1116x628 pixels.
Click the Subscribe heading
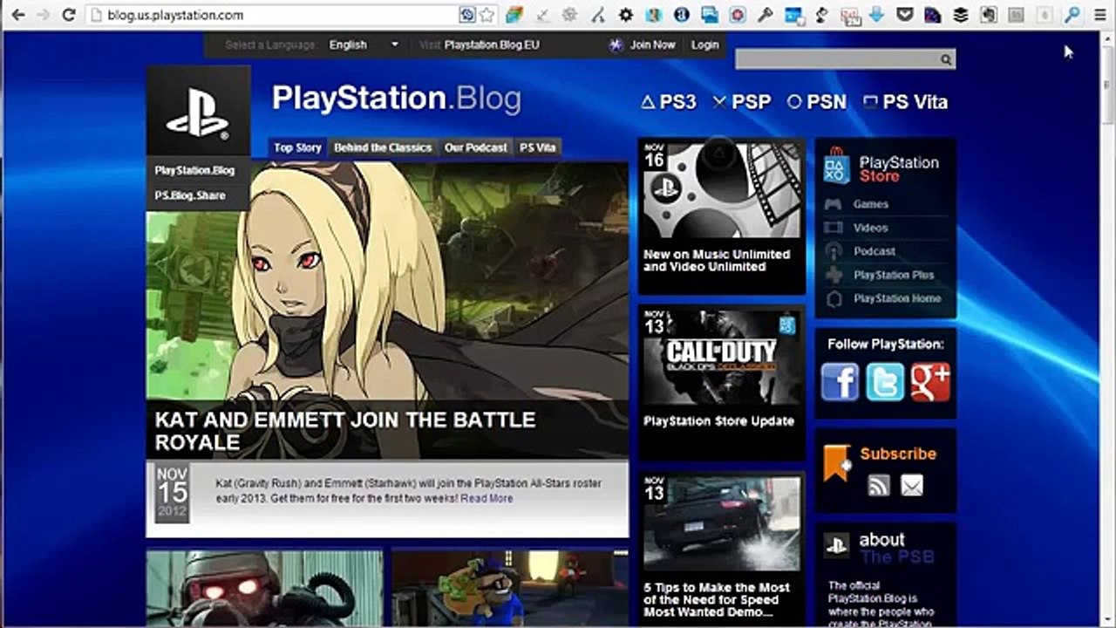click(898, 454)
